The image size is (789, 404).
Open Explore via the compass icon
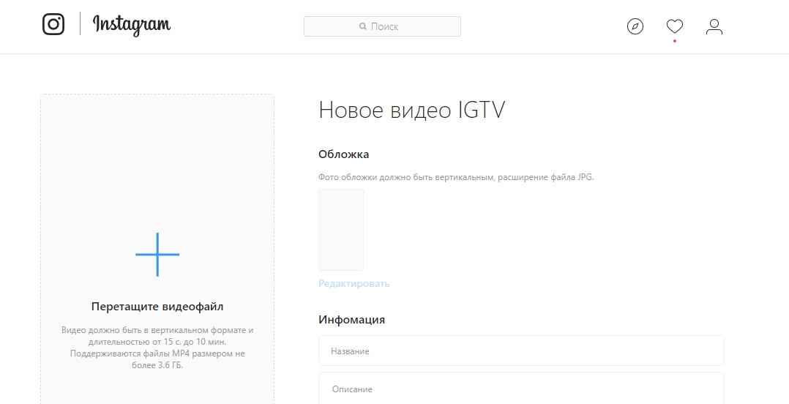coord(635,27)
